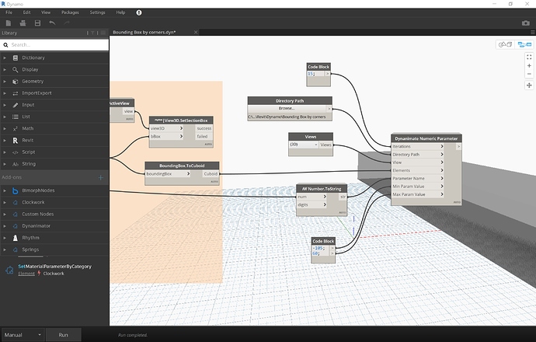Open the Help menu
This screenshot has height=342, width=536.
[x=120, y=12]
